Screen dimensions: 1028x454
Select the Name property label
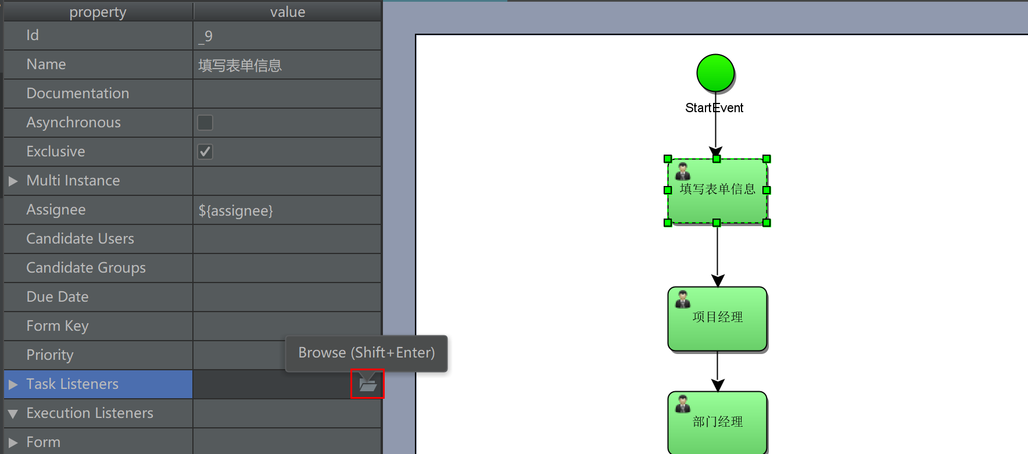coord(46,65)
